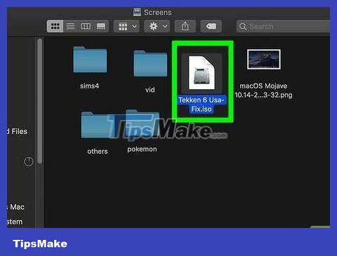Click the round sidebar icon below Files
337x256 pixels.
coord(29,161)
